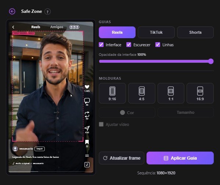
Task: Pick the 1:1 square frame
Action: pos(171,93)
